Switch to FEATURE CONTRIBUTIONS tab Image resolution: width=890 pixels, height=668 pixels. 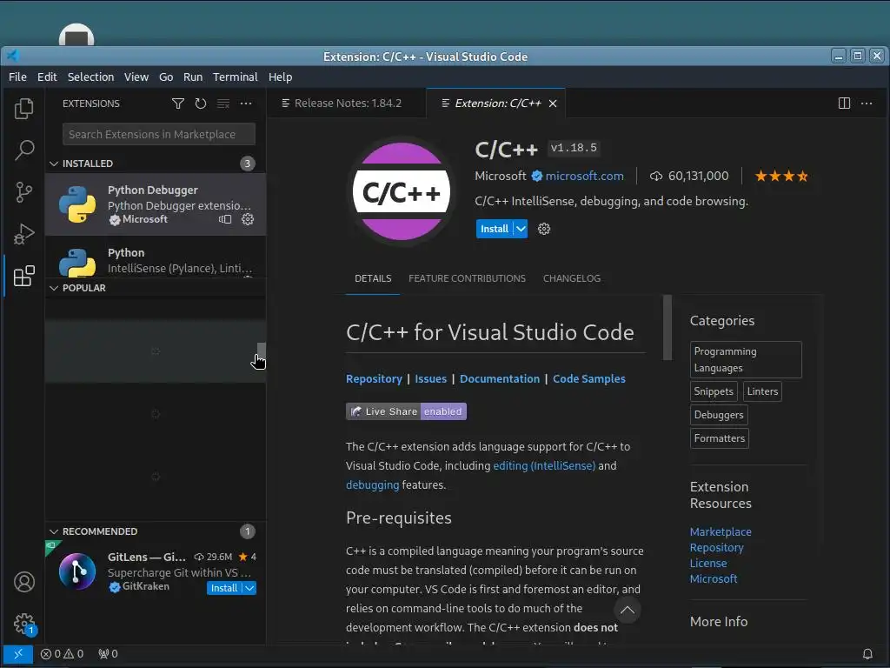tap(467, 278)
